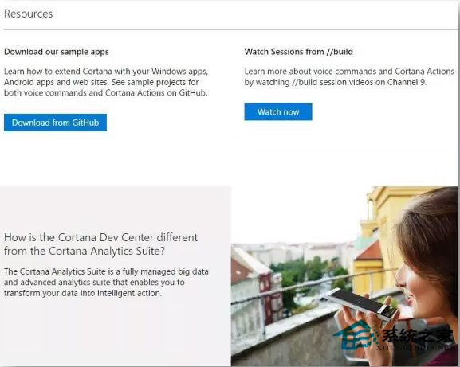Click the yellow building in the photo
460x367 pixels.
pos(381,223)
